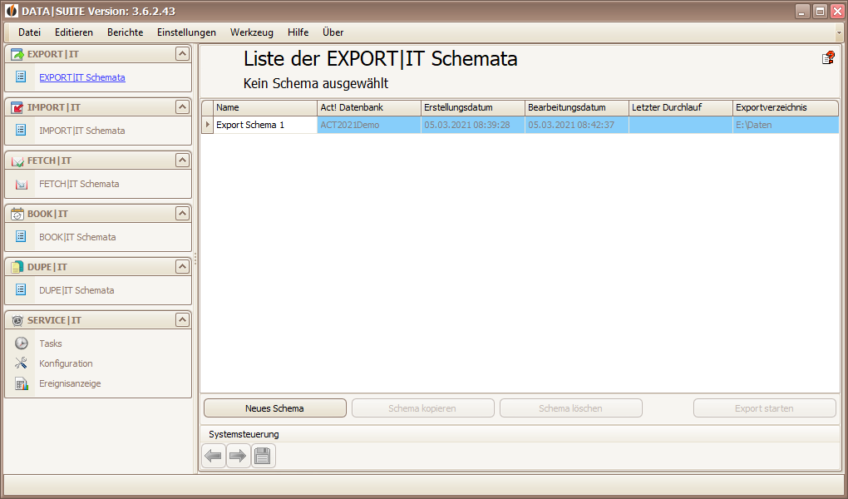Click the save disk icon in Systemsteuerung
Viewport: 848px width, 499px height.
[263, 456]
